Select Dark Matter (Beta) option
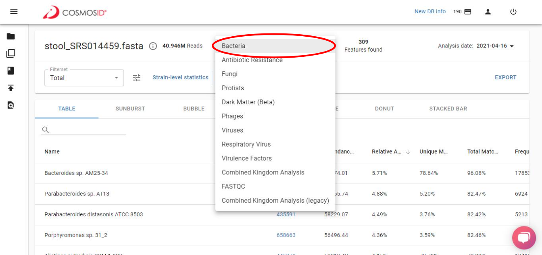The image size is (542, 255). tap(275, 102)
